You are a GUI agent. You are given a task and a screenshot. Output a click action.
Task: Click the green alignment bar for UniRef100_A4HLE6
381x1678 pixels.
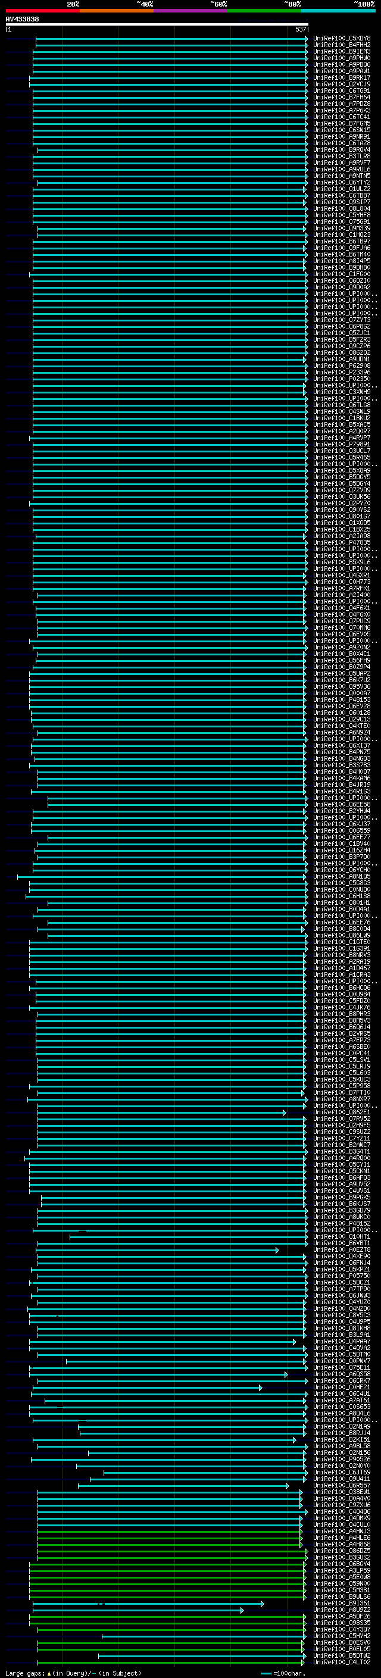170,1538
